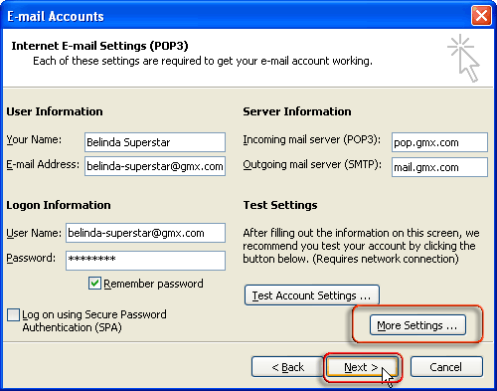Focus the Outgoing mail server (SMTP) field
This screenshot has width=497, height=391.
click(439, 167)
